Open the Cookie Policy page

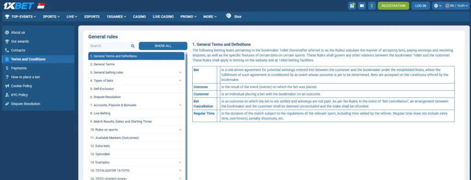22,86
